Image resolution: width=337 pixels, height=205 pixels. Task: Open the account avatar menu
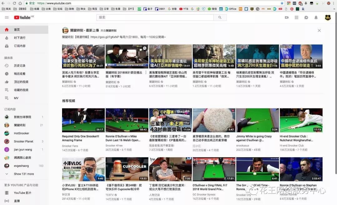click(x=328, y=17)
